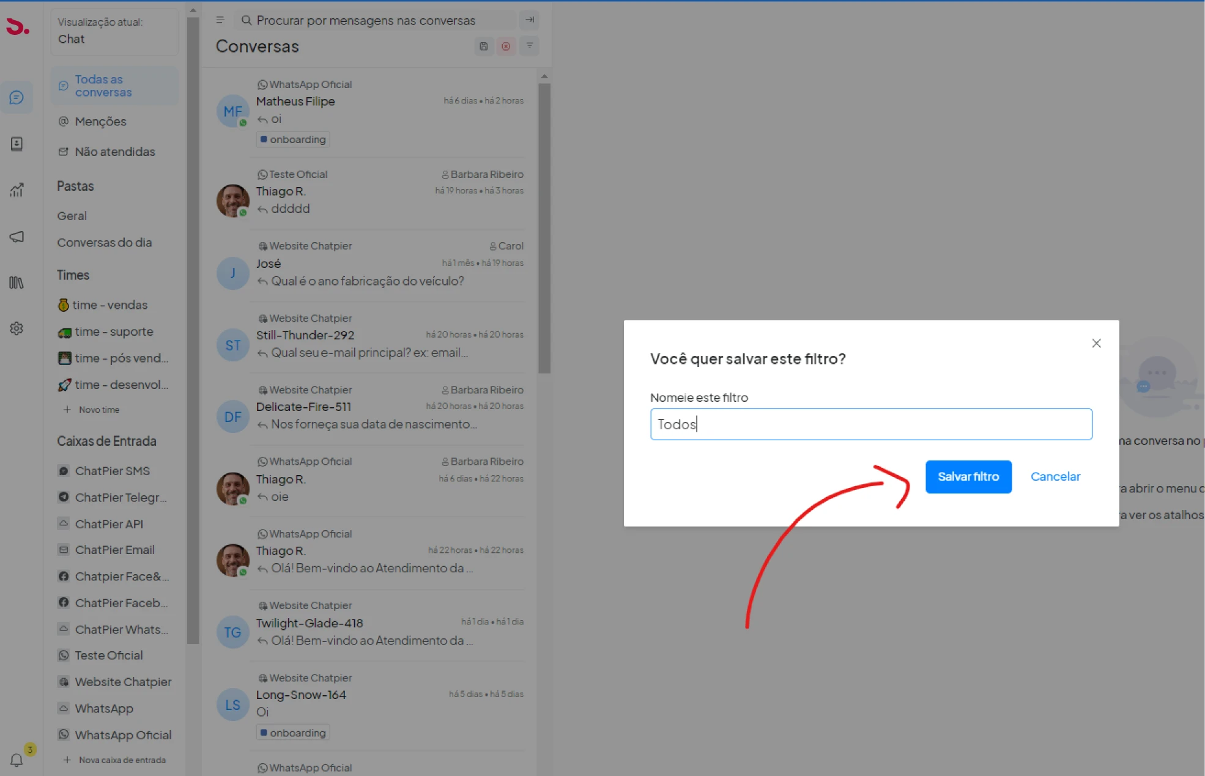The width and height of the screenshot is (1205, 776).
Task: Click the notifications bell icon
Action: click(17, 759)
